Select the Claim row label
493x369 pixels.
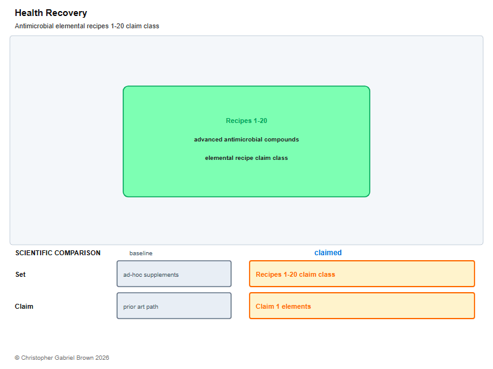pos(24,306)
